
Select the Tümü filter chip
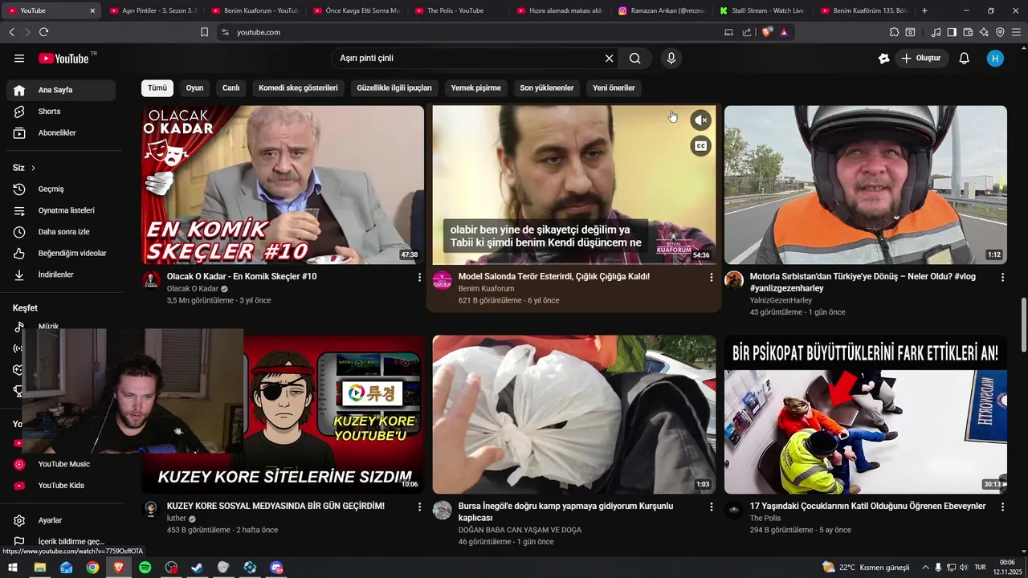[x=157, y=88]
